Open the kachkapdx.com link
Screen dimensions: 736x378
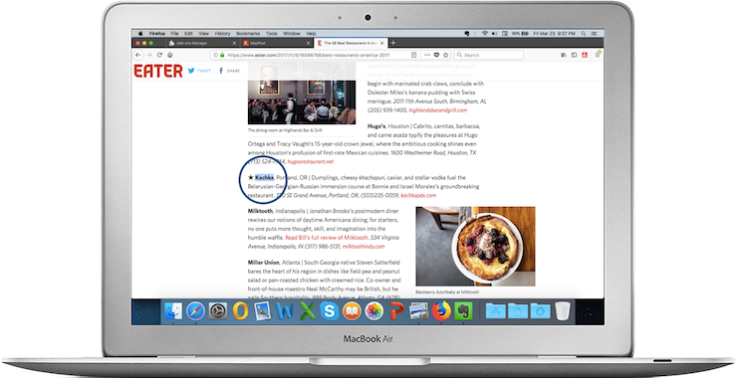click(418, 195)
